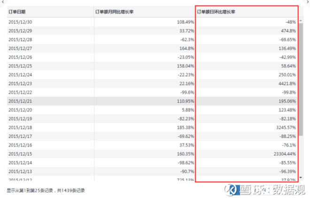Viewport: 310px width, 198px height.
Task: Click the daily growth value -69.65%
Action: point(287,40)
